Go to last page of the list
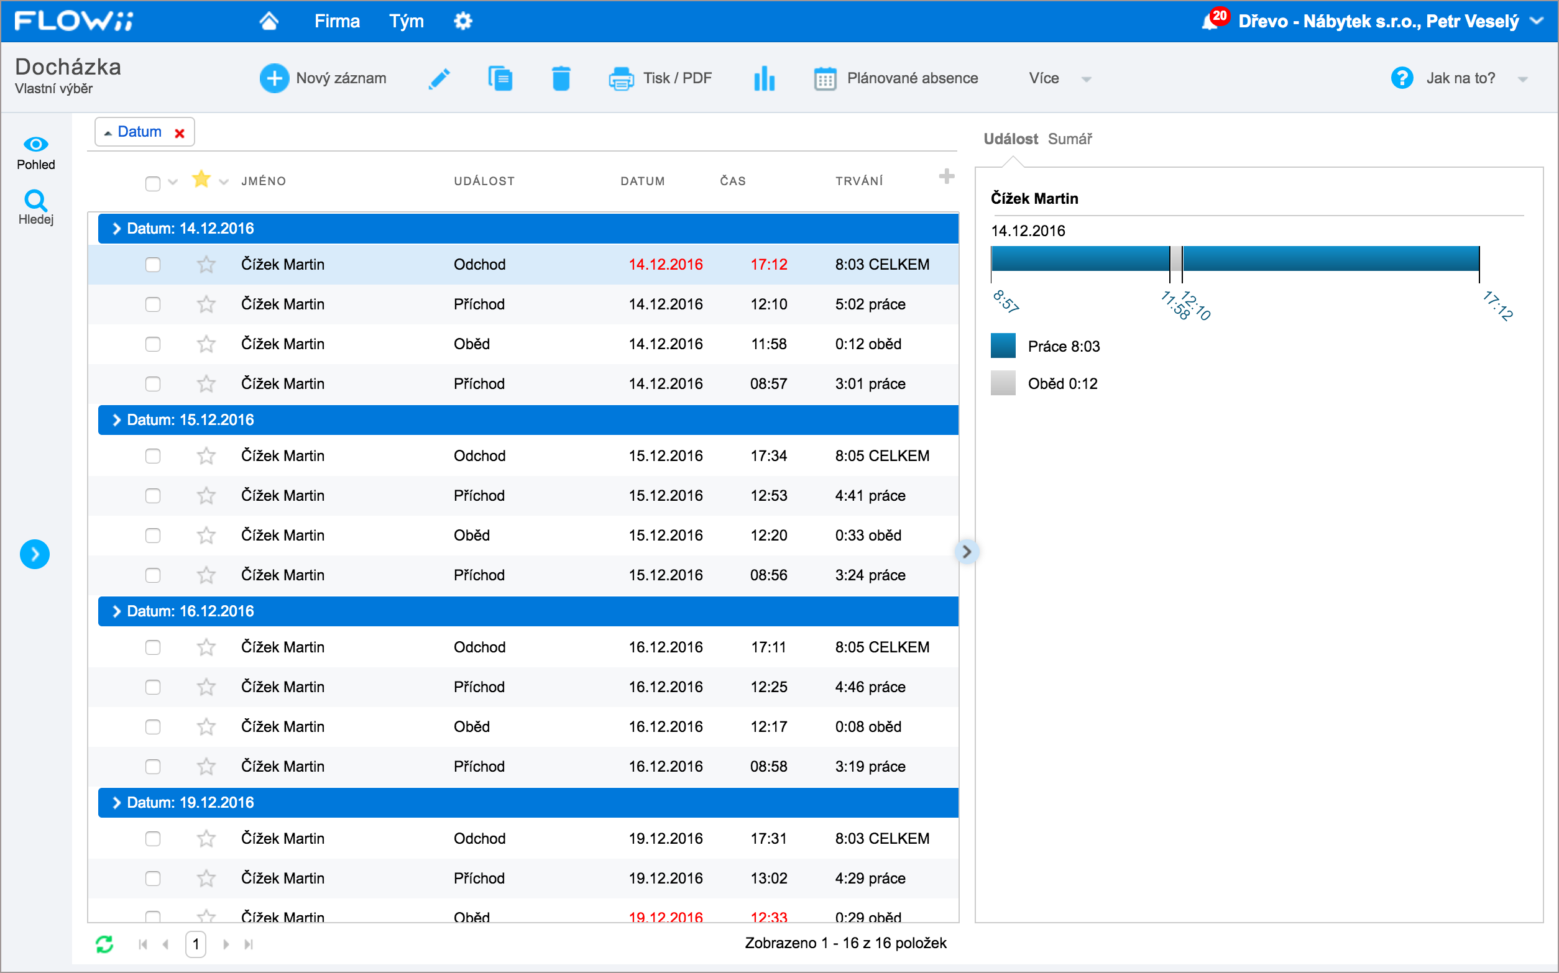Image resolution: width=1559 pixels, height=973 pixels. click(249, 944)
